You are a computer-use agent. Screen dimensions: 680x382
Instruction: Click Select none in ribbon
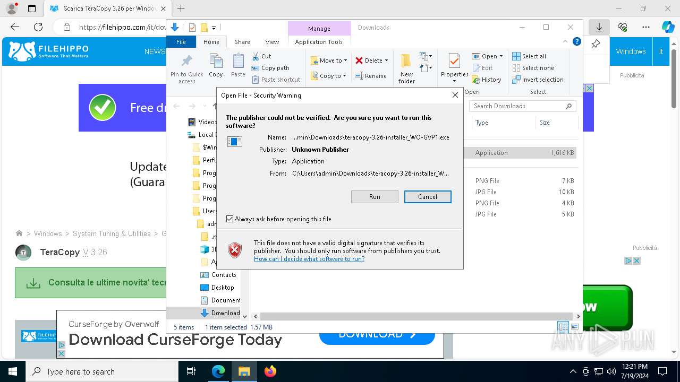(x=533, y=68)
